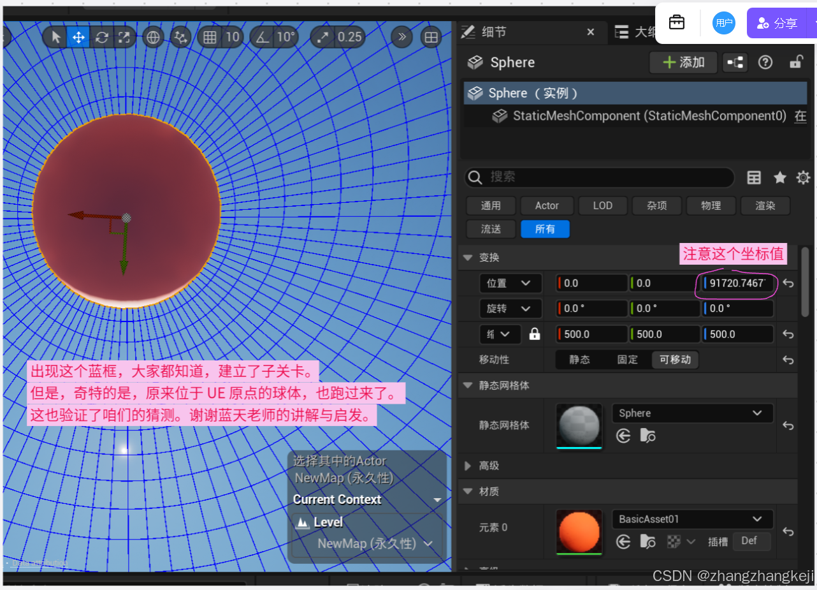Browse to Sphere asset in content browser
Viewport: 817px width, 590px height.
coord(647,436)
